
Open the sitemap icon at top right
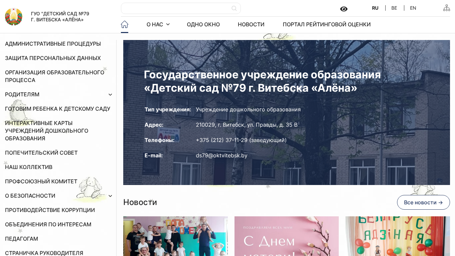click(446, 8)
